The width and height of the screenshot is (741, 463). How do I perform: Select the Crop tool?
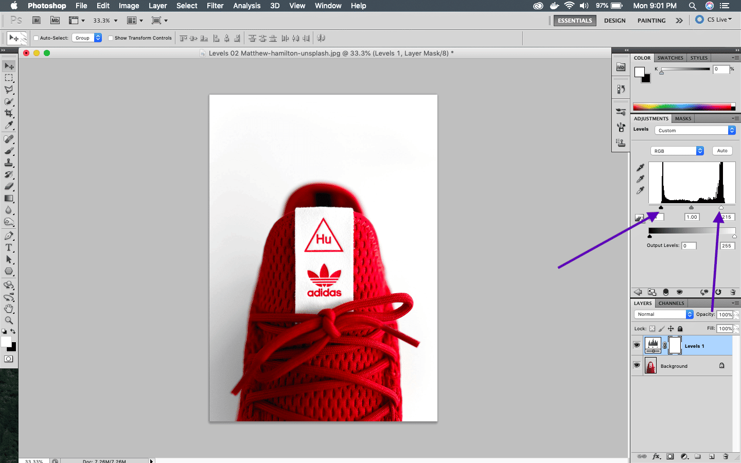click(9, 113)
